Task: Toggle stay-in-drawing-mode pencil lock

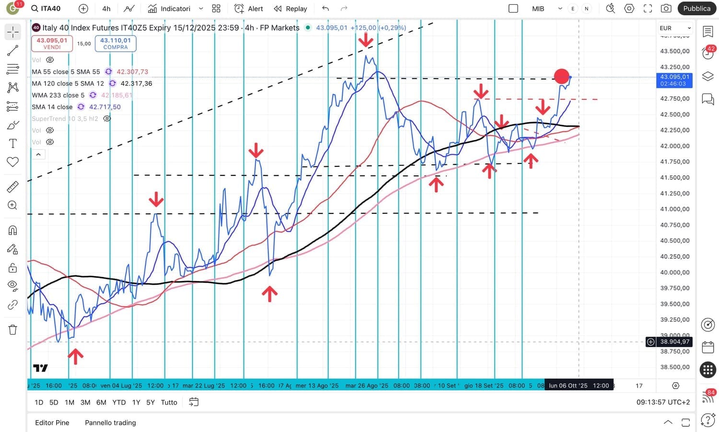Action: 13,249
